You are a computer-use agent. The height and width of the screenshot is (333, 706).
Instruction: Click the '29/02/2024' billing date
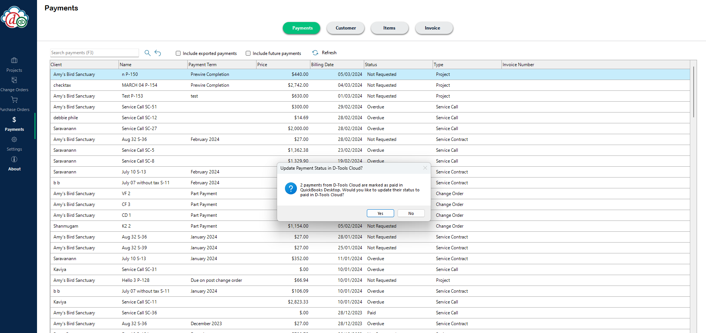350,107
